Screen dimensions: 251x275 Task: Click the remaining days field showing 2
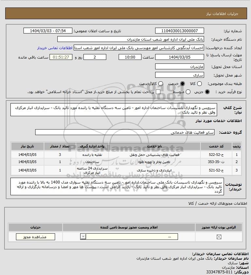click(95, 57)
